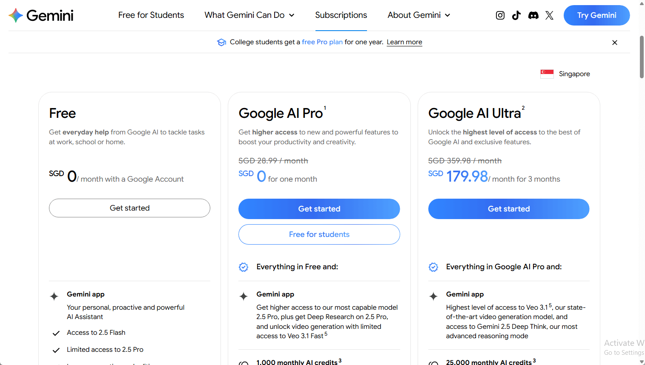Image resolution: width=645 pixels, height=365 pixels.
Task: Expand the What Gemini Can Do menu
Action: tap(249, 15)
